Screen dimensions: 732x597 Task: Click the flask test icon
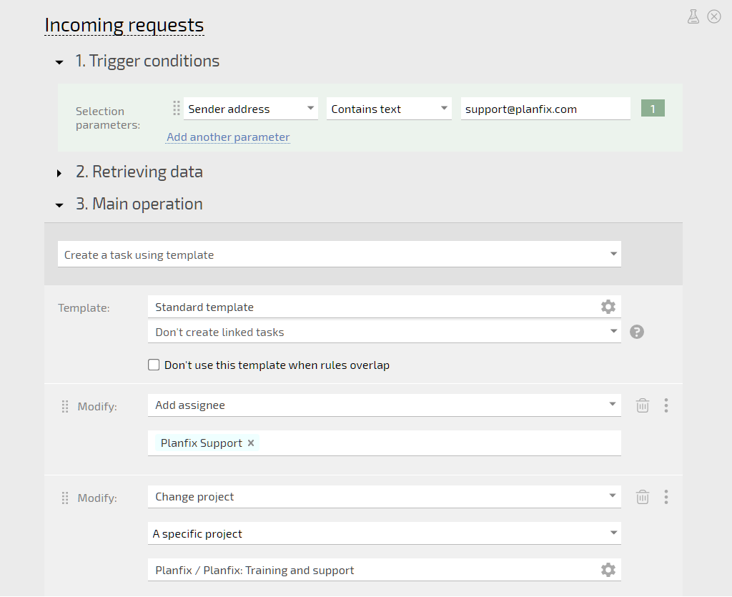point(693,17)
